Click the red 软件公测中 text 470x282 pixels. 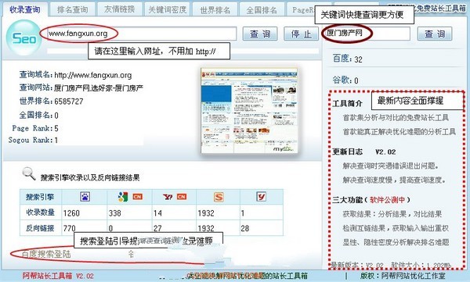coord(387,200)
